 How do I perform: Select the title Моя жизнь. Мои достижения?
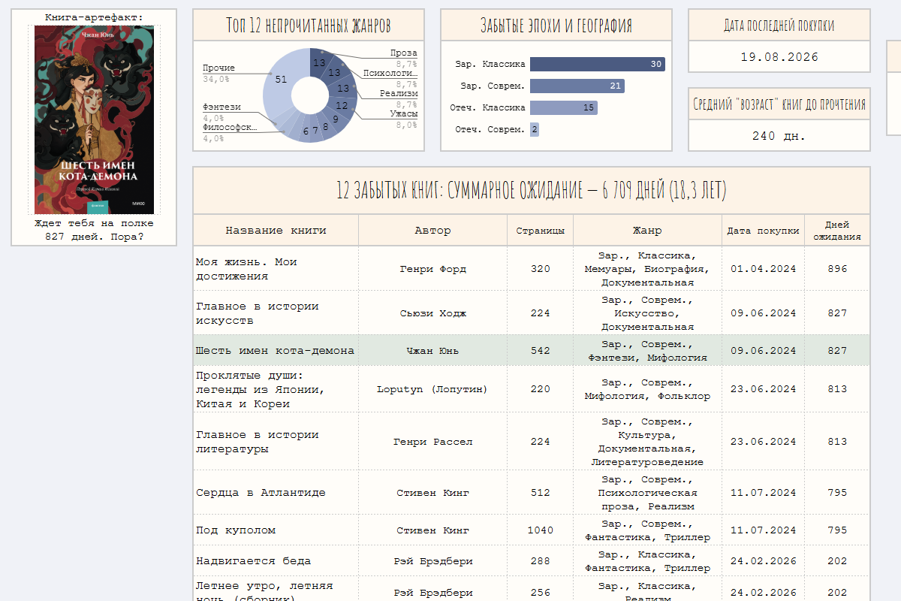coord(246,269)
